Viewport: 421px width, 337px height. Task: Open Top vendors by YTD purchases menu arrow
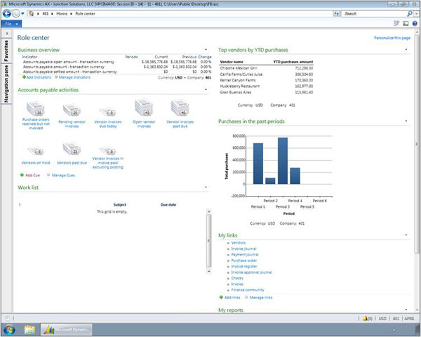[406, 49]
